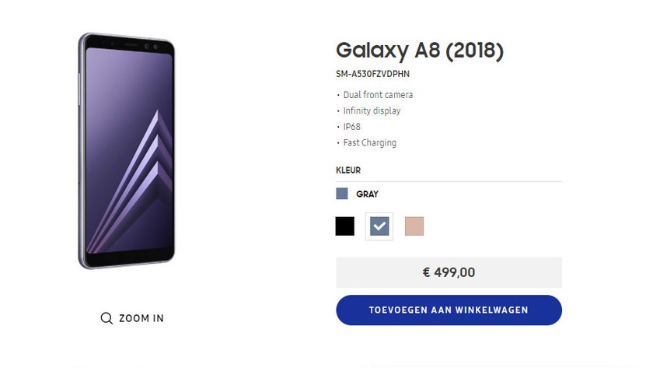
Task: Click the Galaxy A8 (2018) product title
Action: (x=420, y=51)
